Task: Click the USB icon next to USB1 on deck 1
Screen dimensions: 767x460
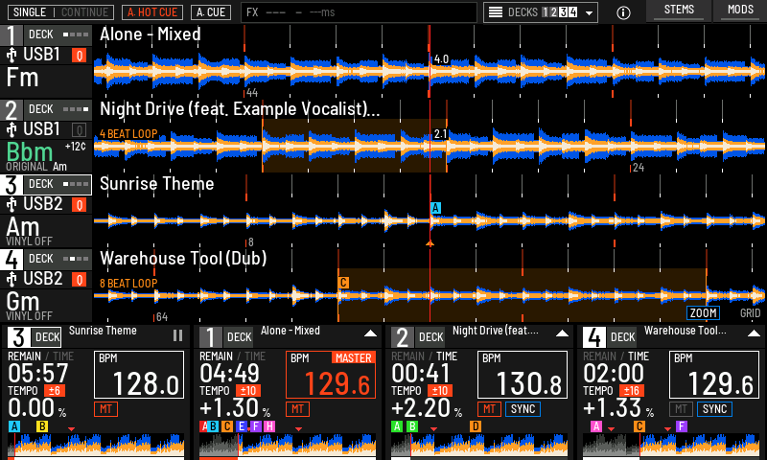Action: [x=12, y=55]
